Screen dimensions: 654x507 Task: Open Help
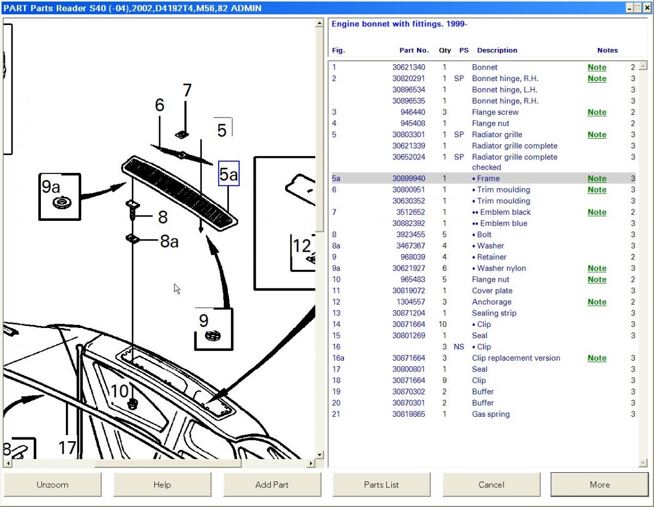tap(162, 485)
